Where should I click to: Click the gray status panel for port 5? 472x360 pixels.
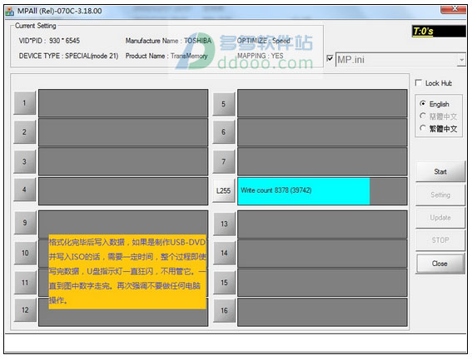(x=322, y=103)
